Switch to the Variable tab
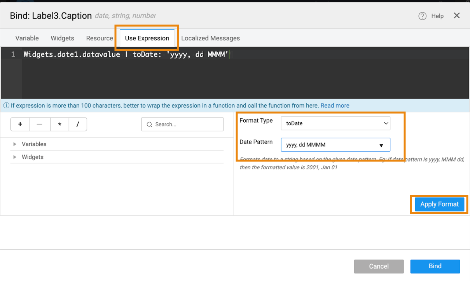Image resolution: width=470 pixels, height=281 pixels. pos(27,38)
